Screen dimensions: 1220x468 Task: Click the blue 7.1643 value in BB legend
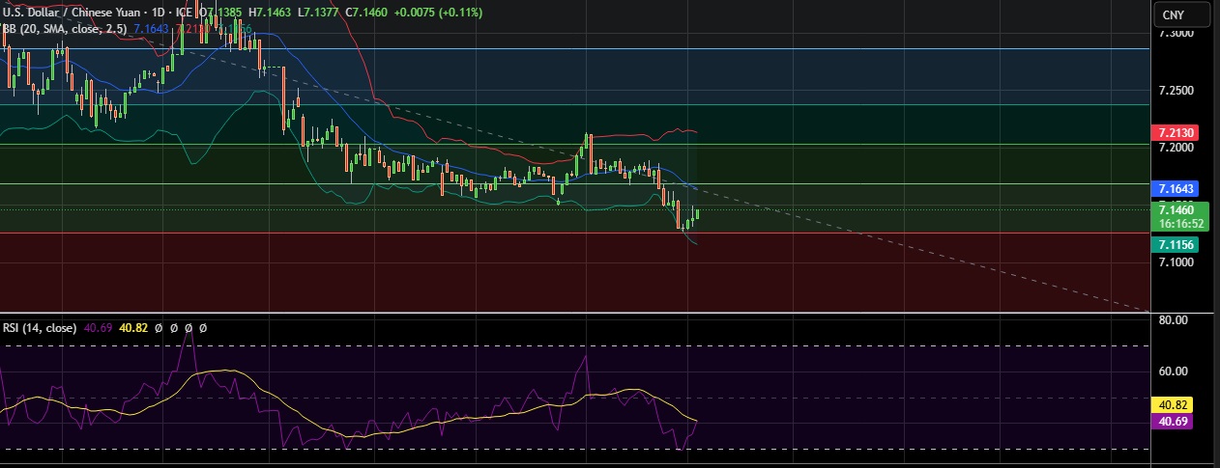coord(152,30)
